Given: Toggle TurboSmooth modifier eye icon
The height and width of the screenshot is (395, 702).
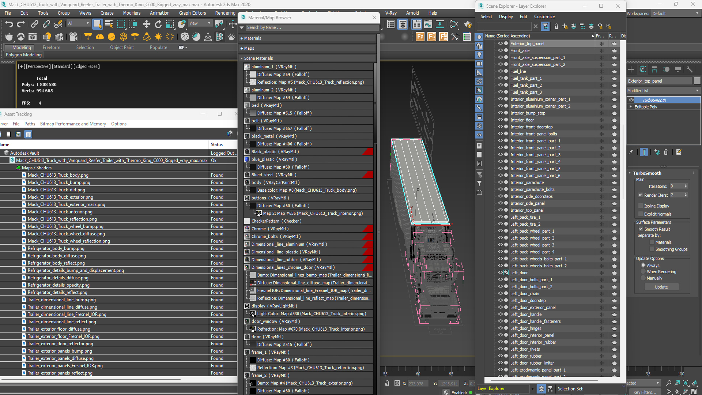Looking at the screenshot, I should point(631,100).
